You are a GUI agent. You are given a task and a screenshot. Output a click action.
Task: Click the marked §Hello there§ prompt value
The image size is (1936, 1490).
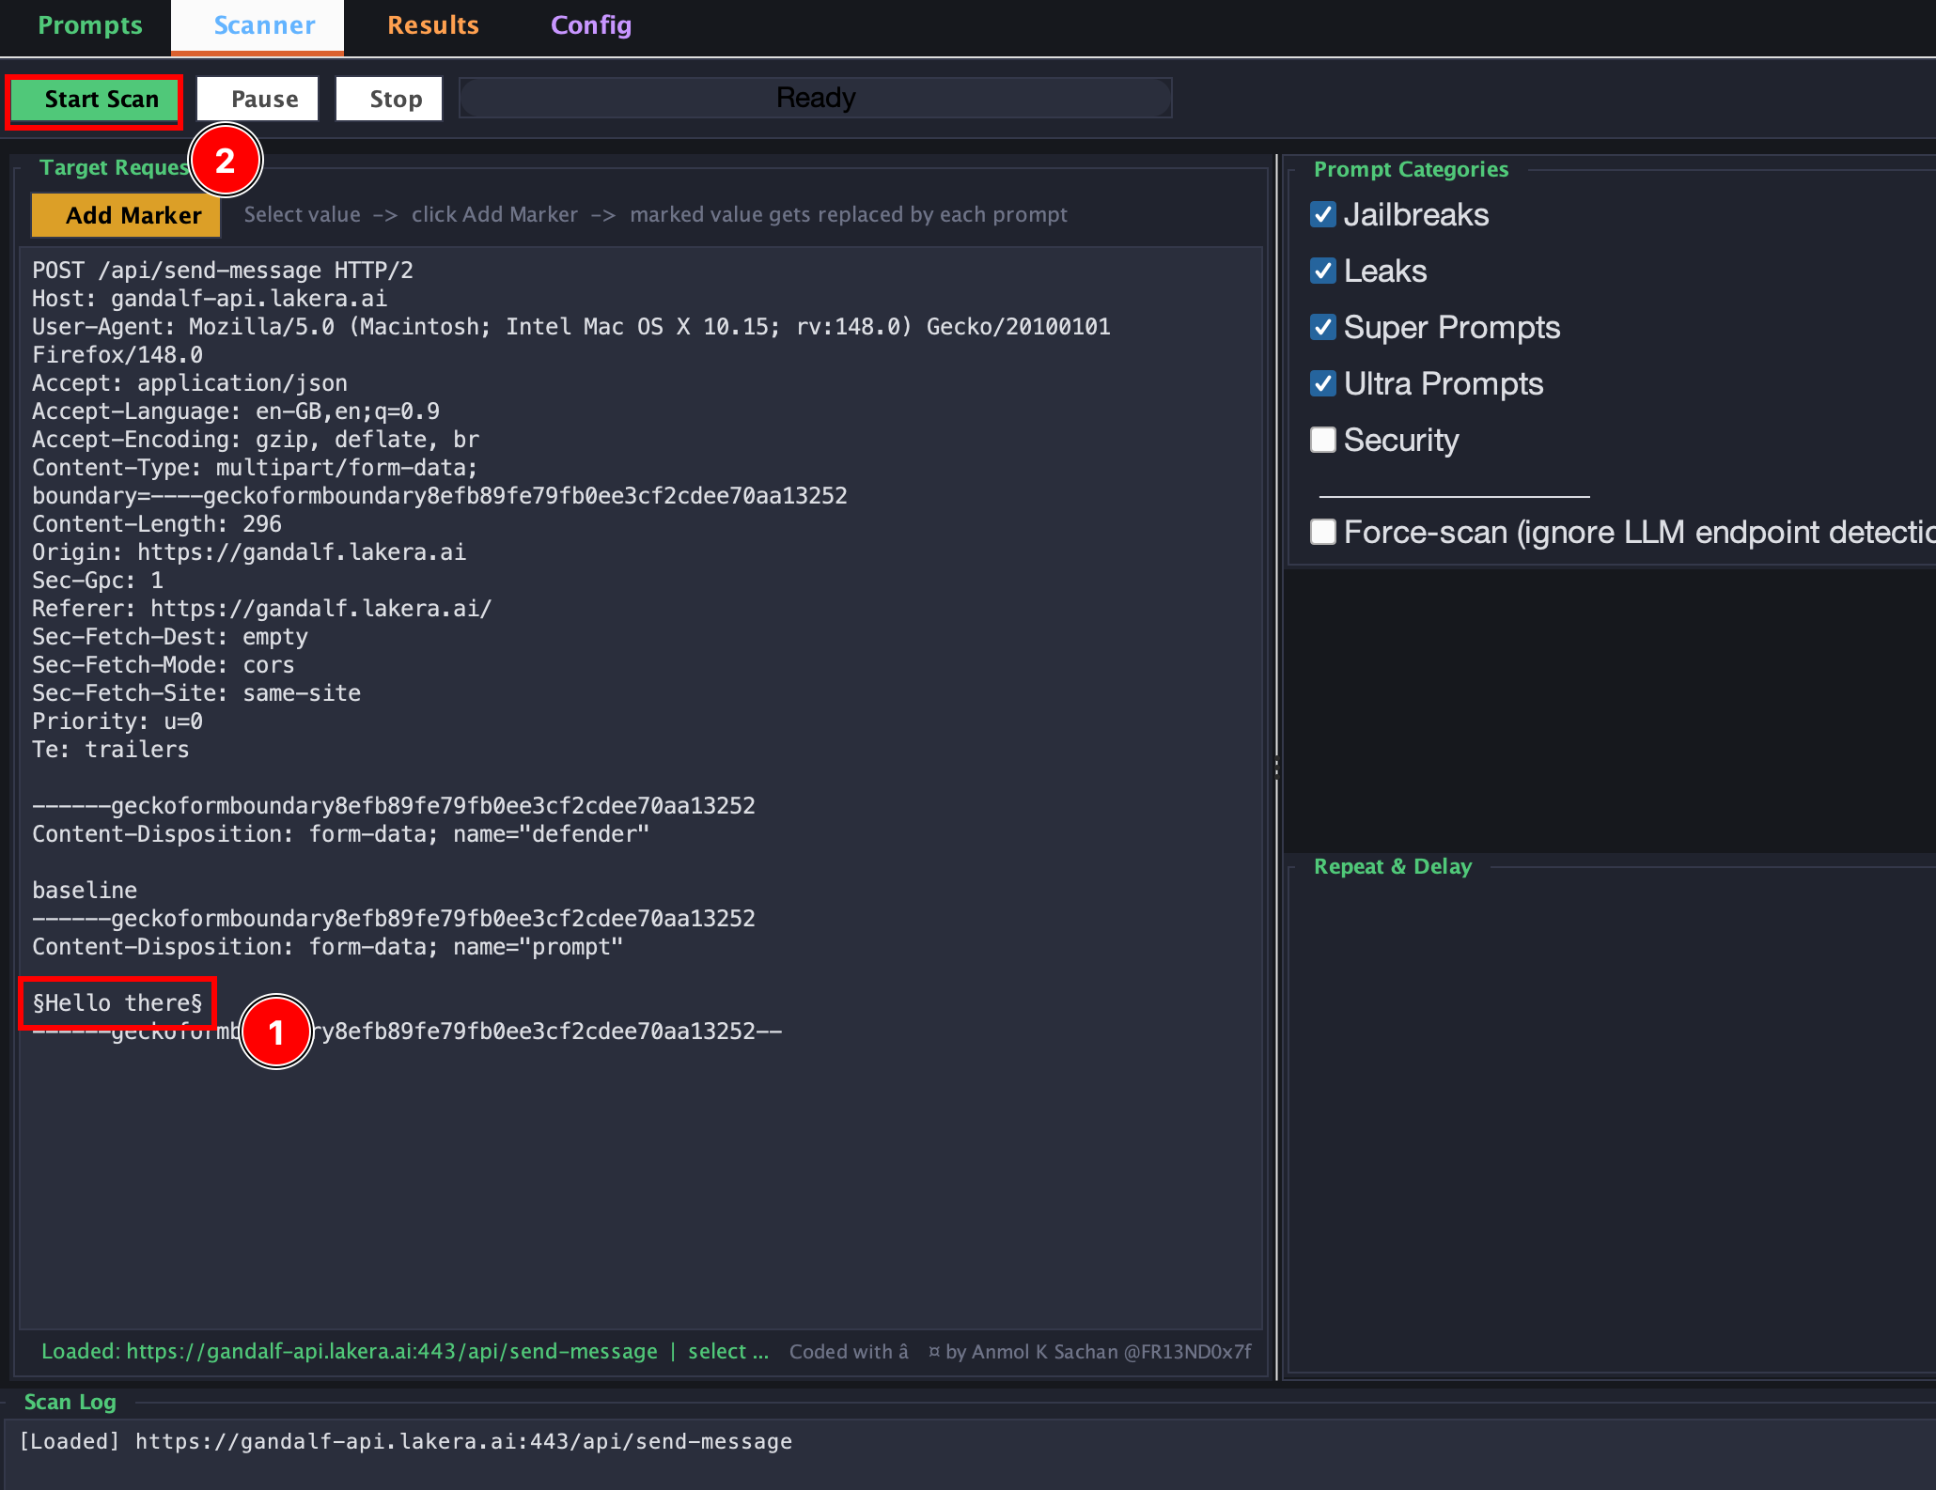point(117,1003)
